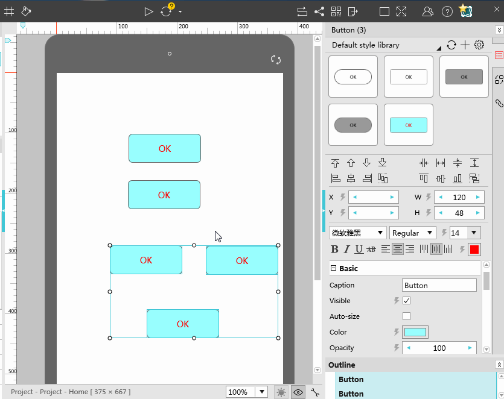Click the full screen expand icon
Screen dimensions: 504x399
click(401, 12)
